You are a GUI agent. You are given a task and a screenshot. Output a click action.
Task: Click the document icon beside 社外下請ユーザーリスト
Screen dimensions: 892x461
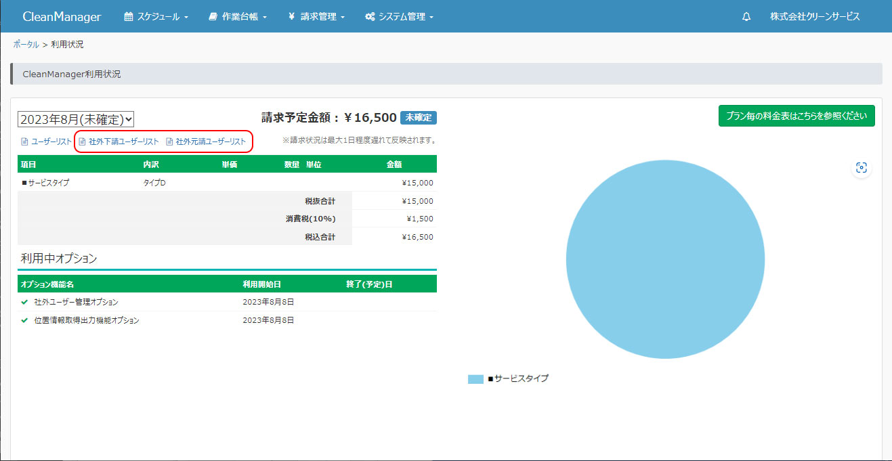pos(83,142)
